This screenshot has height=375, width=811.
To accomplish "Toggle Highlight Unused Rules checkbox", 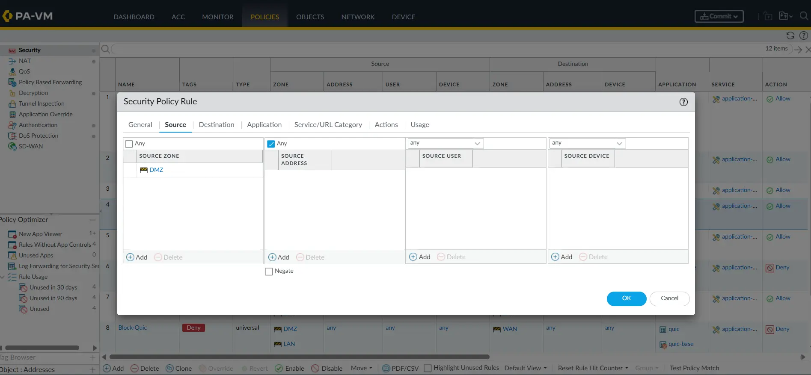I will click(428, 368).
